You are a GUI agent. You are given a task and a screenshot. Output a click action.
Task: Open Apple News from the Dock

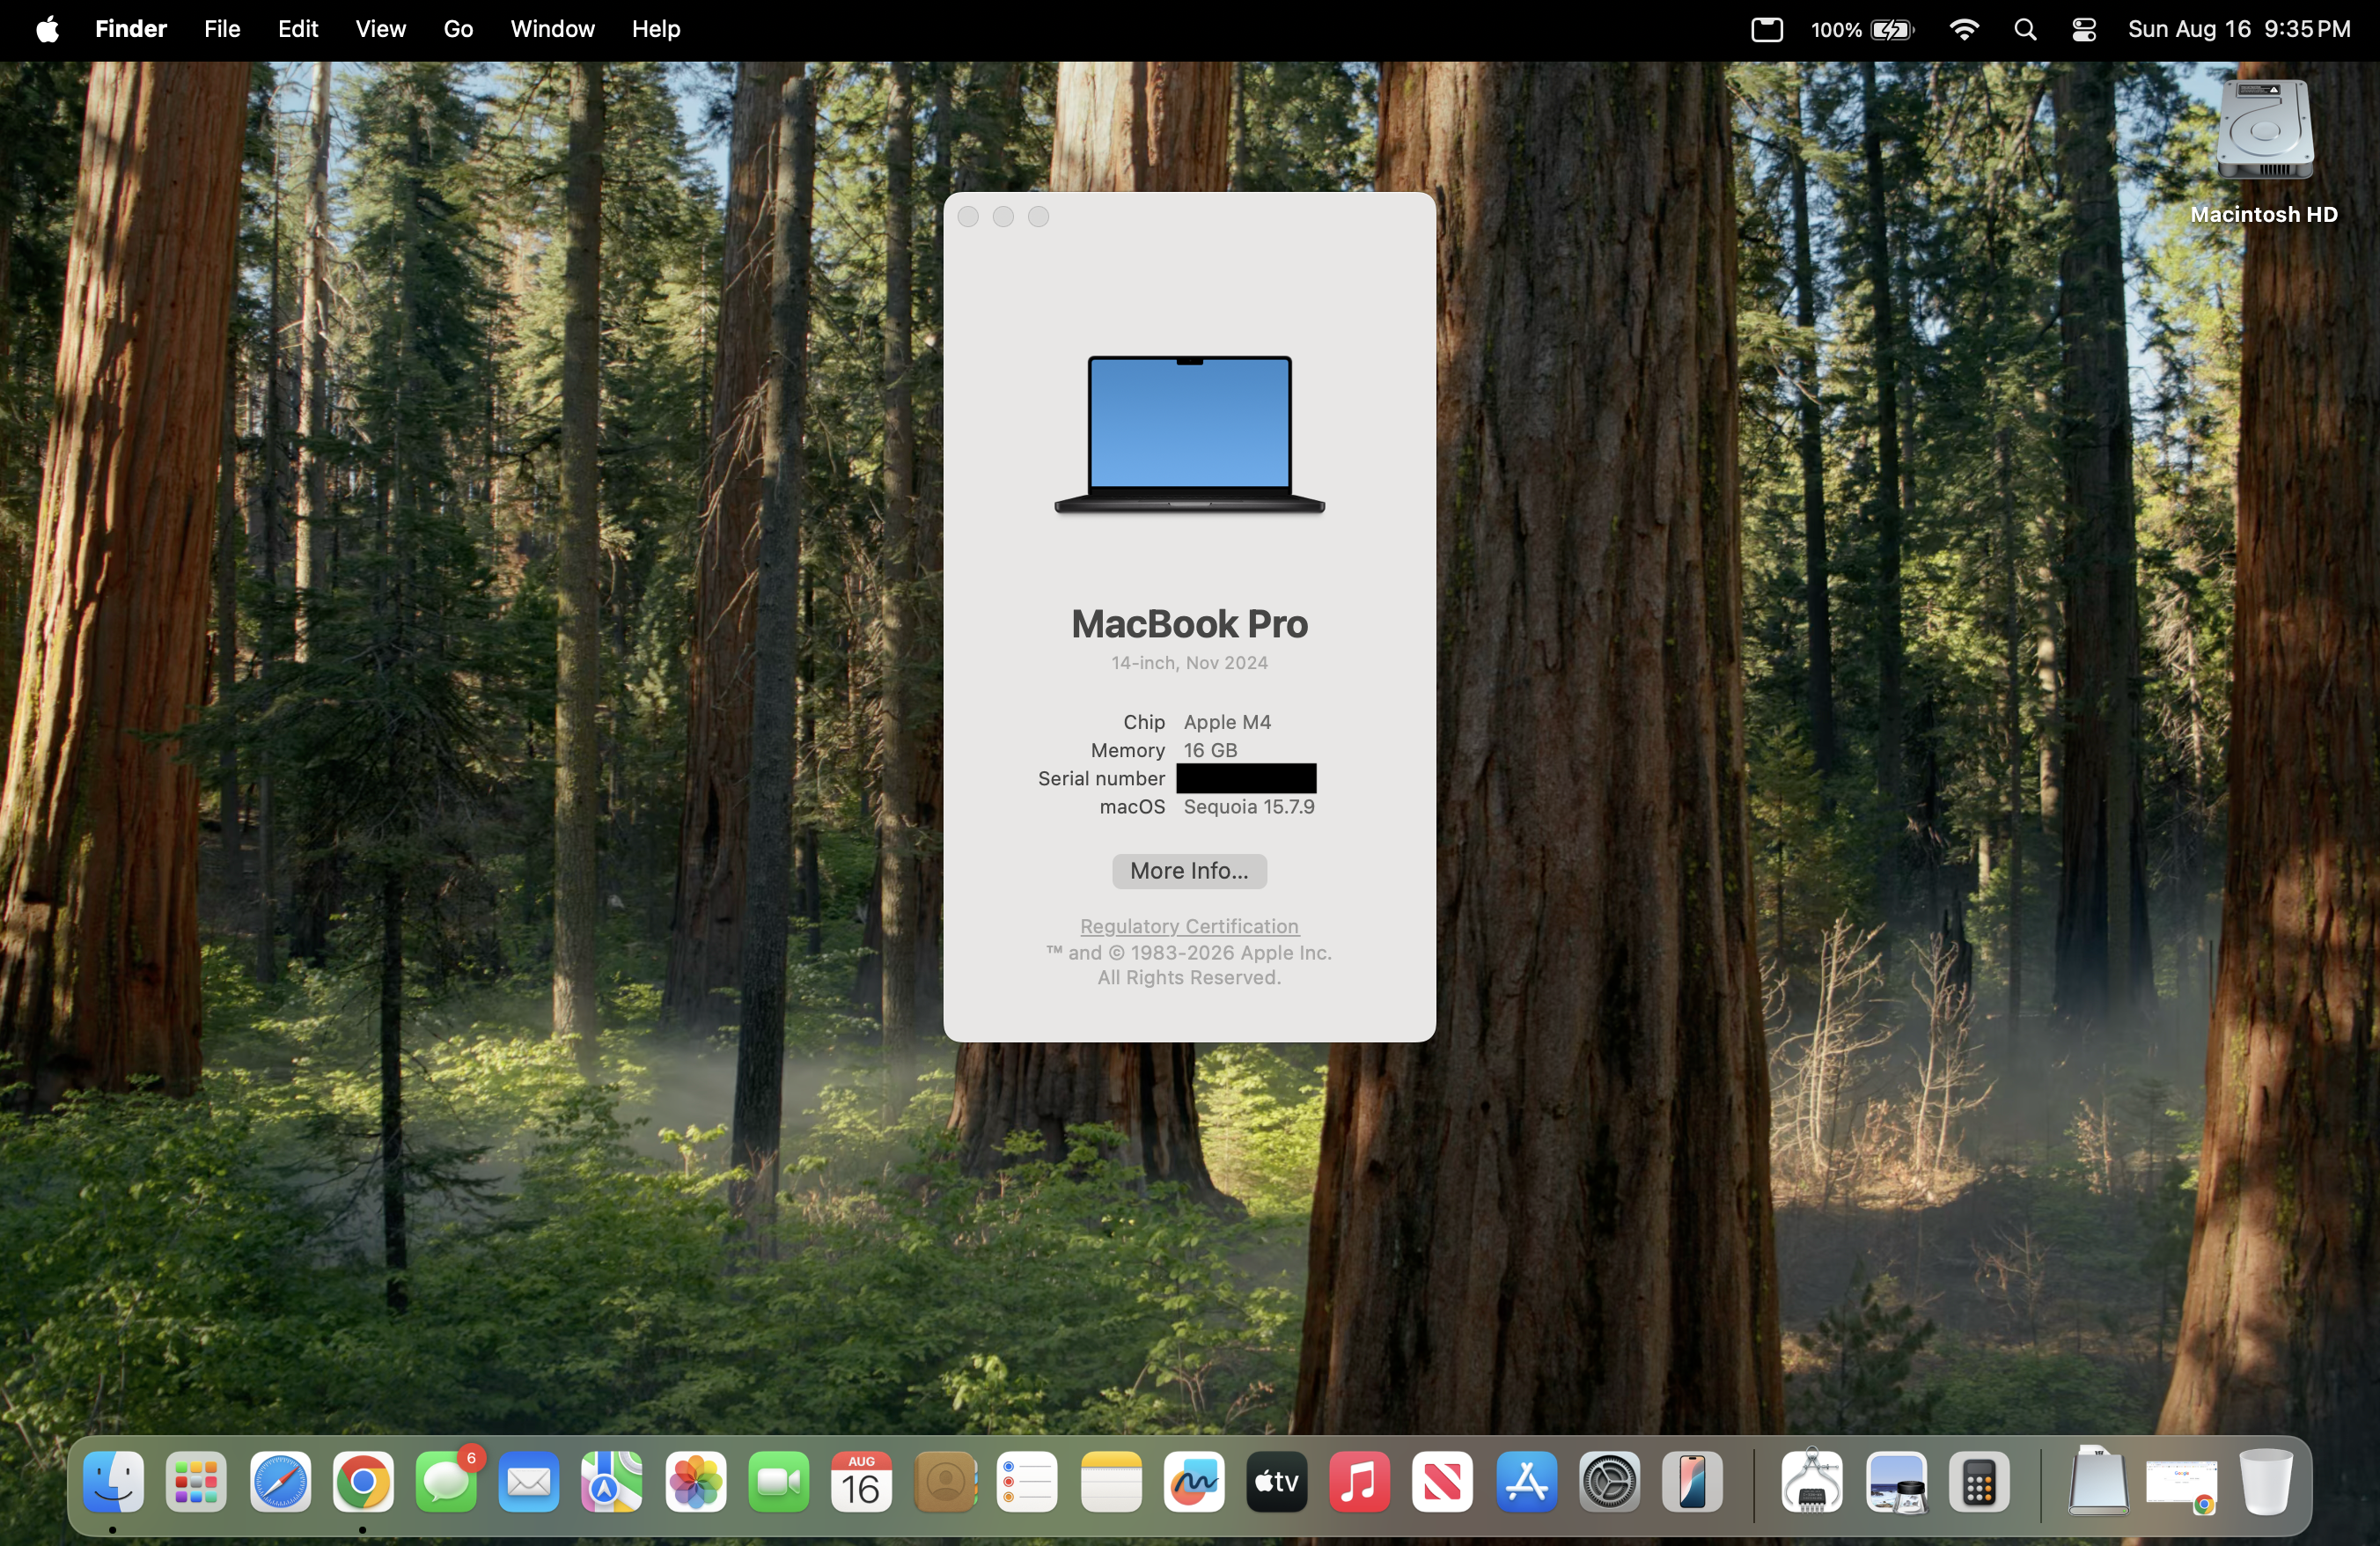click(x=1443, y=1481)
